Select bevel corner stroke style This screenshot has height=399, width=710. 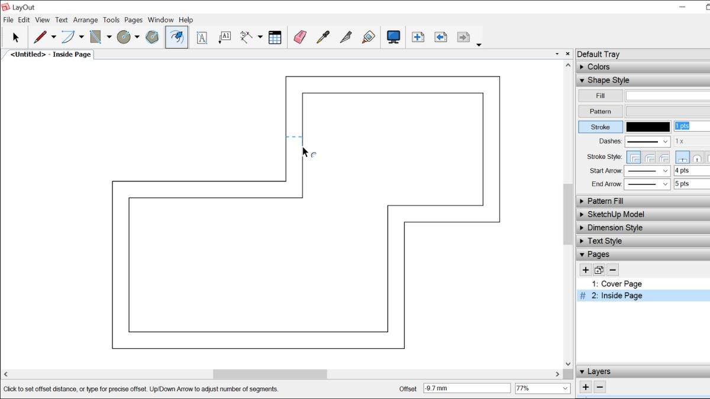pyautogui.click(x=664, y=157)
